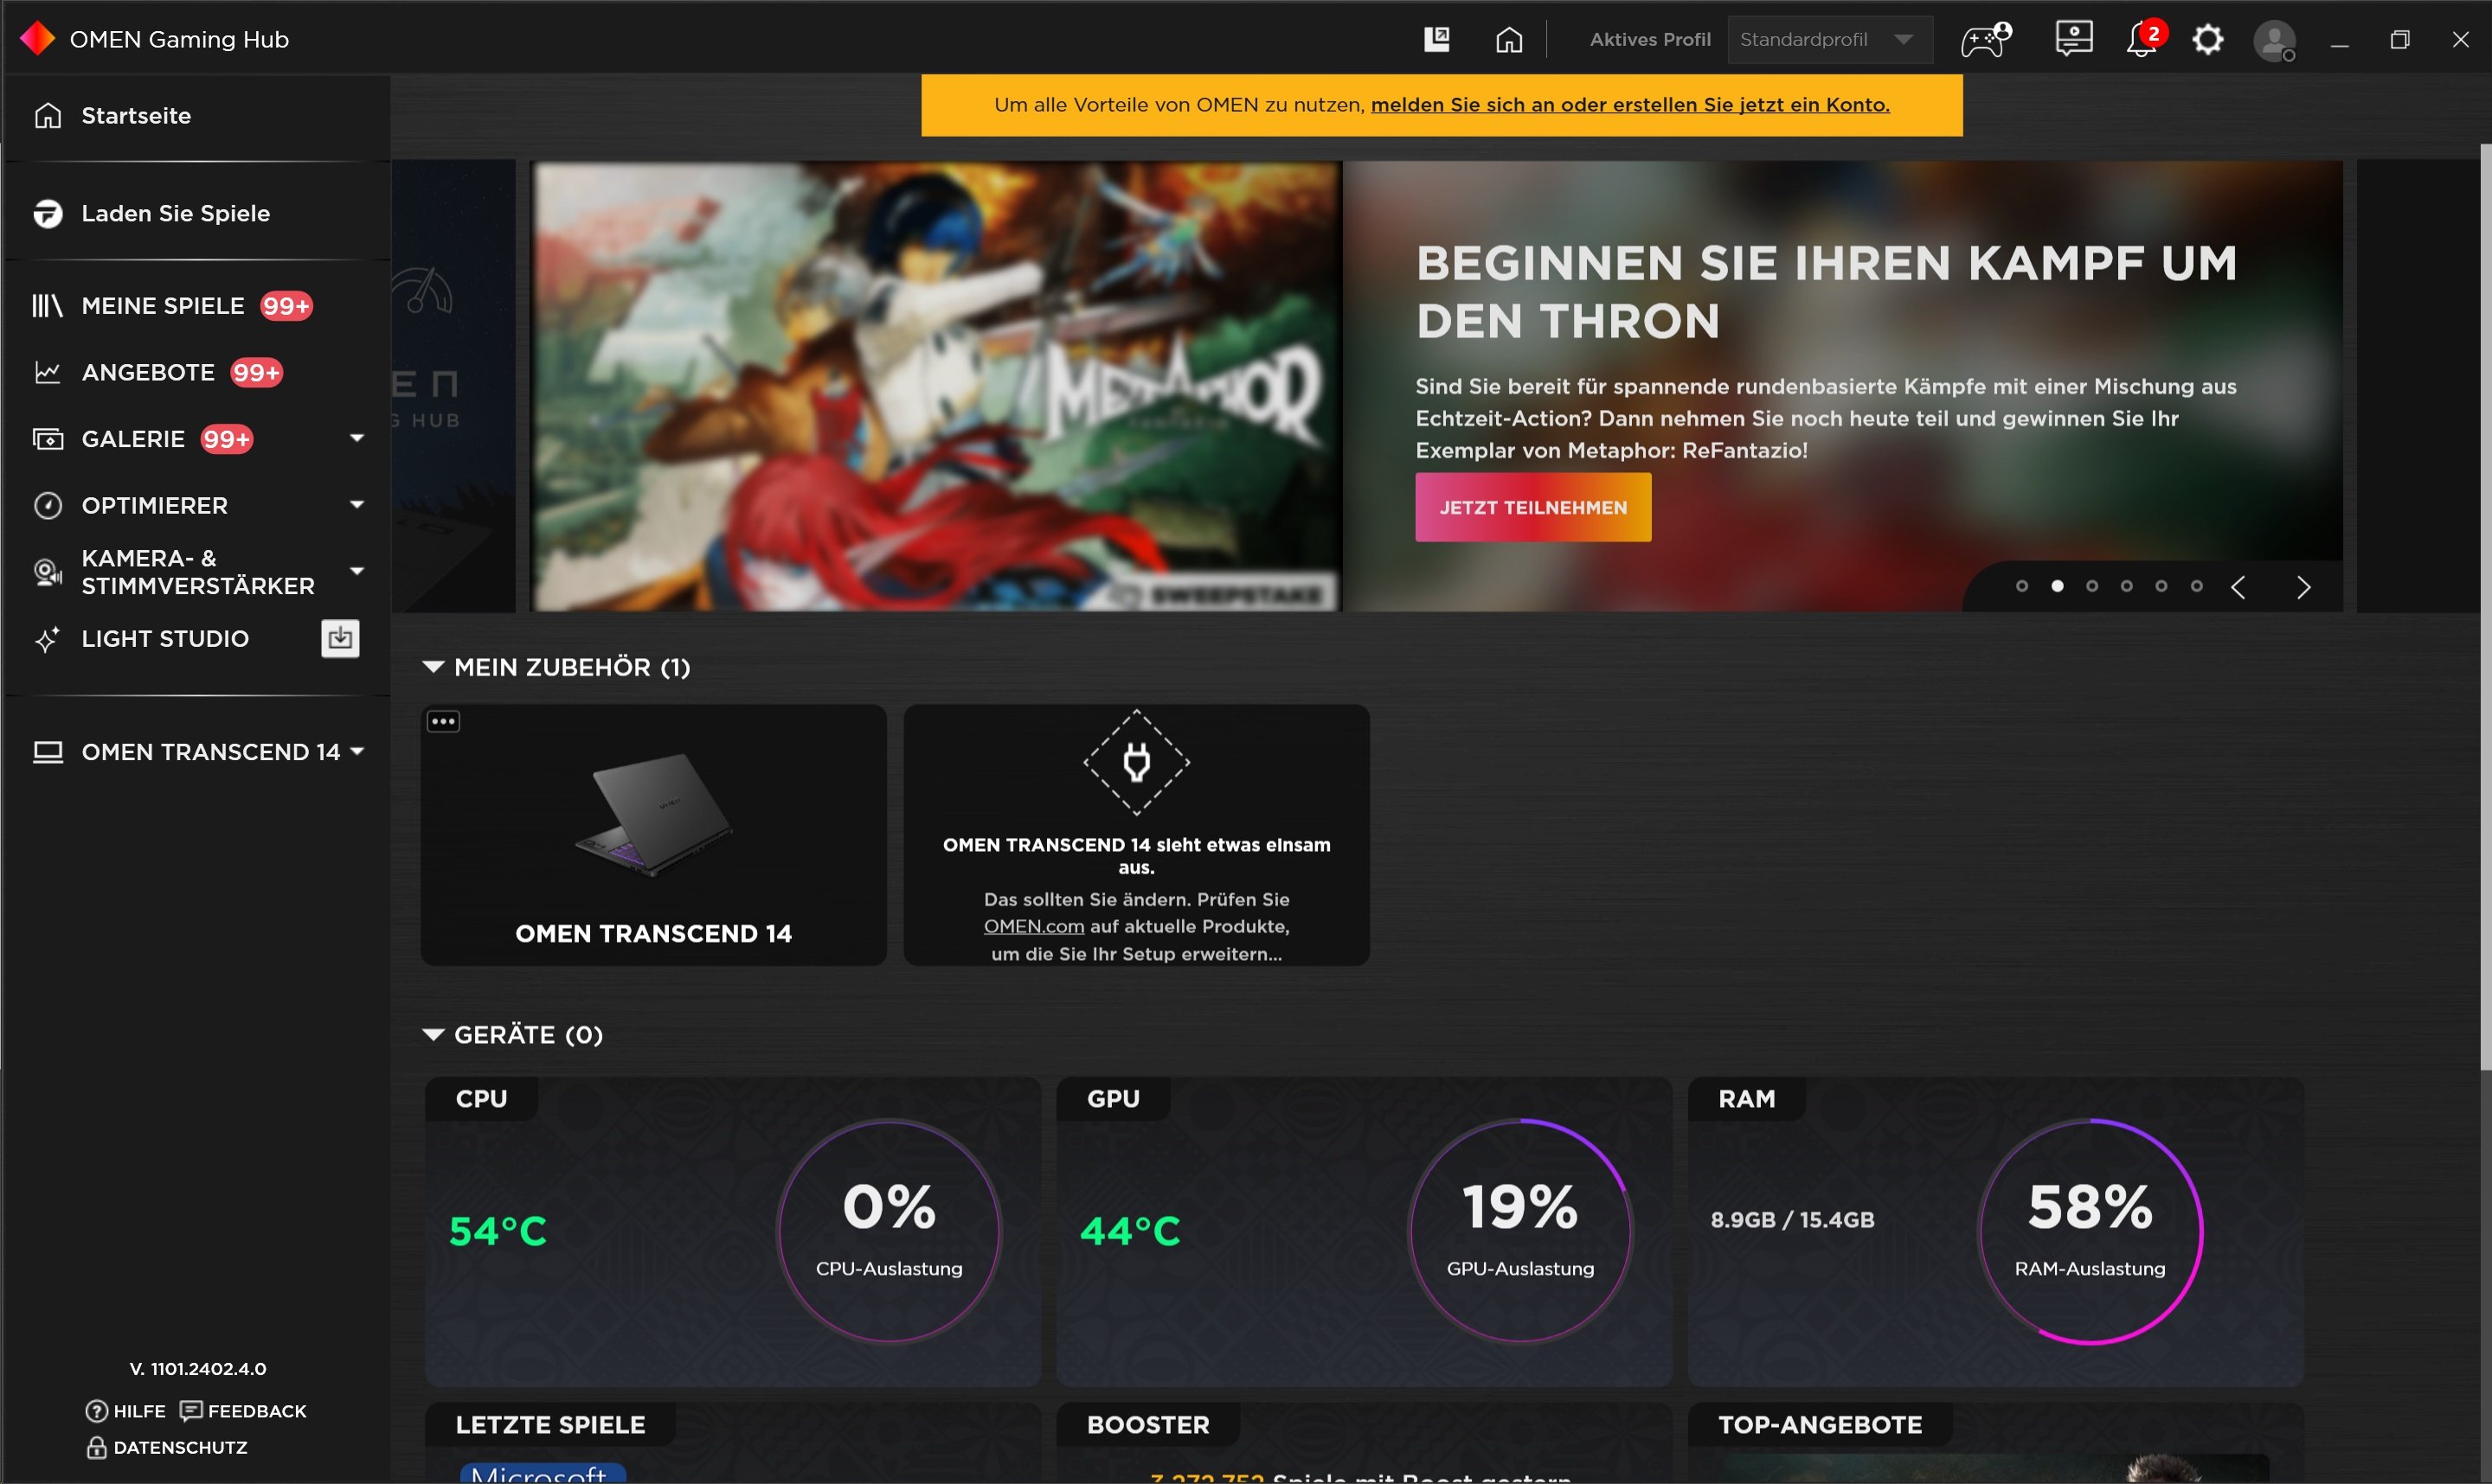Show previous carousel slide arrow
Viewport: 2492px width, 1484px height.
(x=2238, y=587)
